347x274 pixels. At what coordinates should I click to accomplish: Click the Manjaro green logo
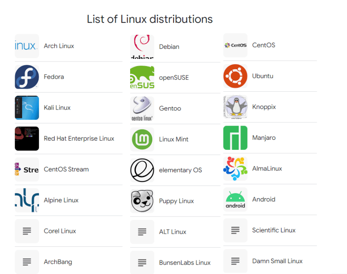[x=235, y=138]
